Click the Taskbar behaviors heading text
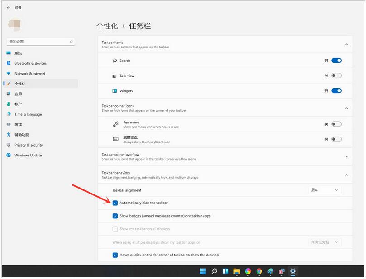The image size is (366, 279). [x=116, y=173]
